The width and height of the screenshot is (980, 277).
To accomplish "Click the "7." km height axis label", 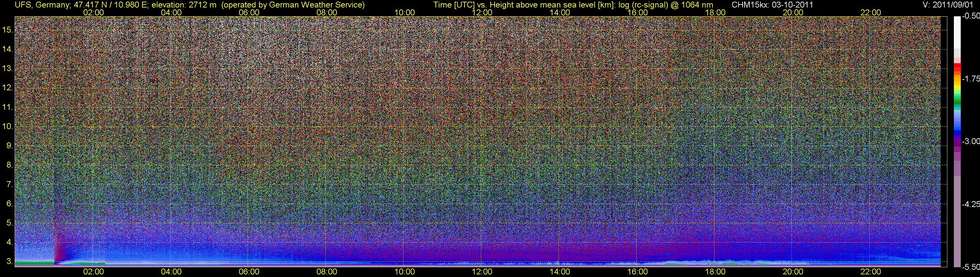I will [9, 184].
